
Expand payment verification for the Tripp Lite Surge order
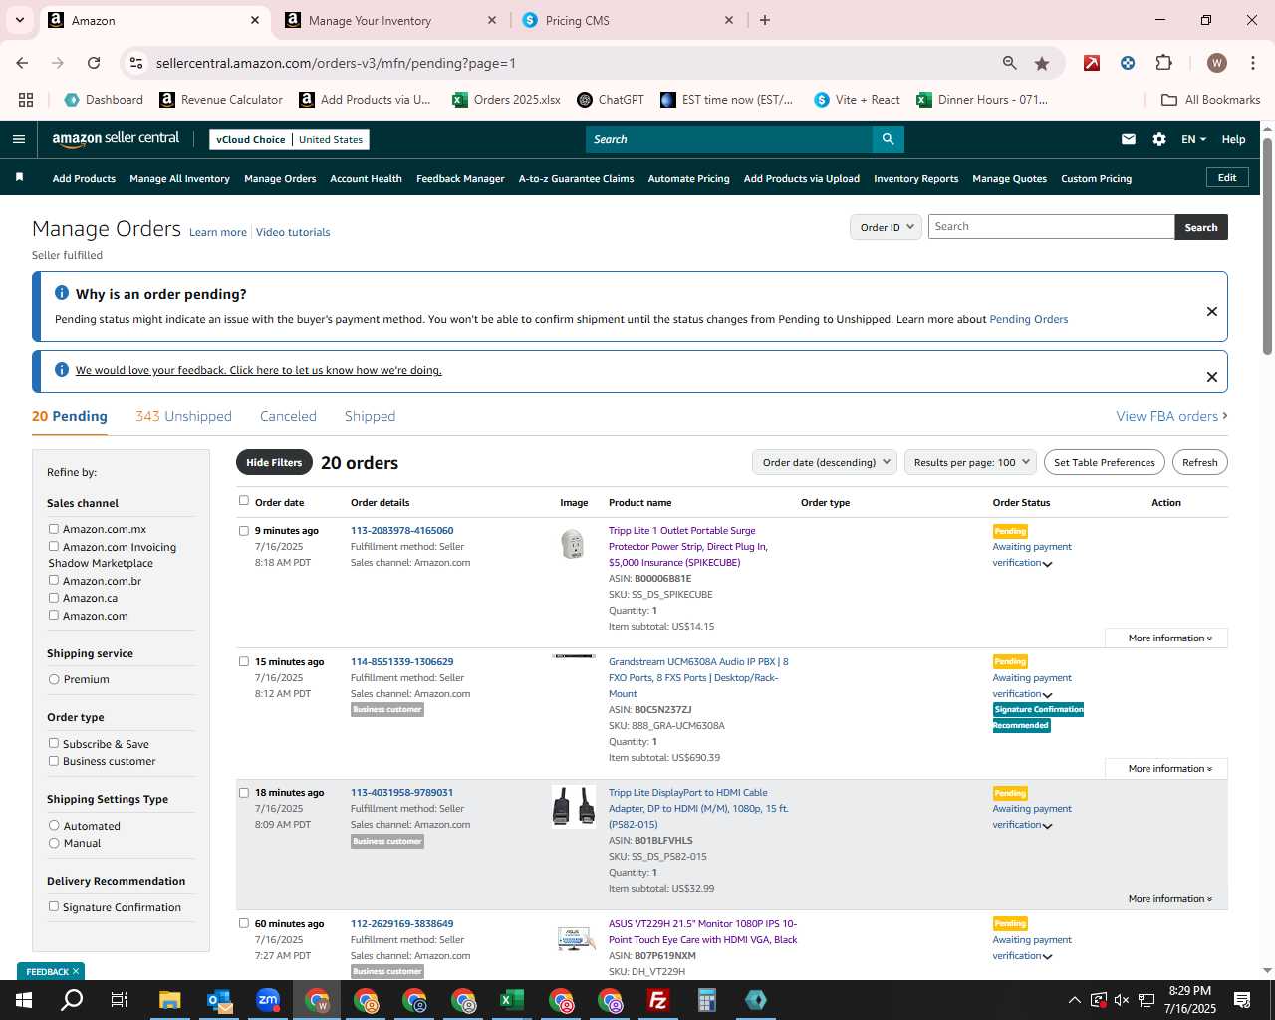(x=1047, y=564)
